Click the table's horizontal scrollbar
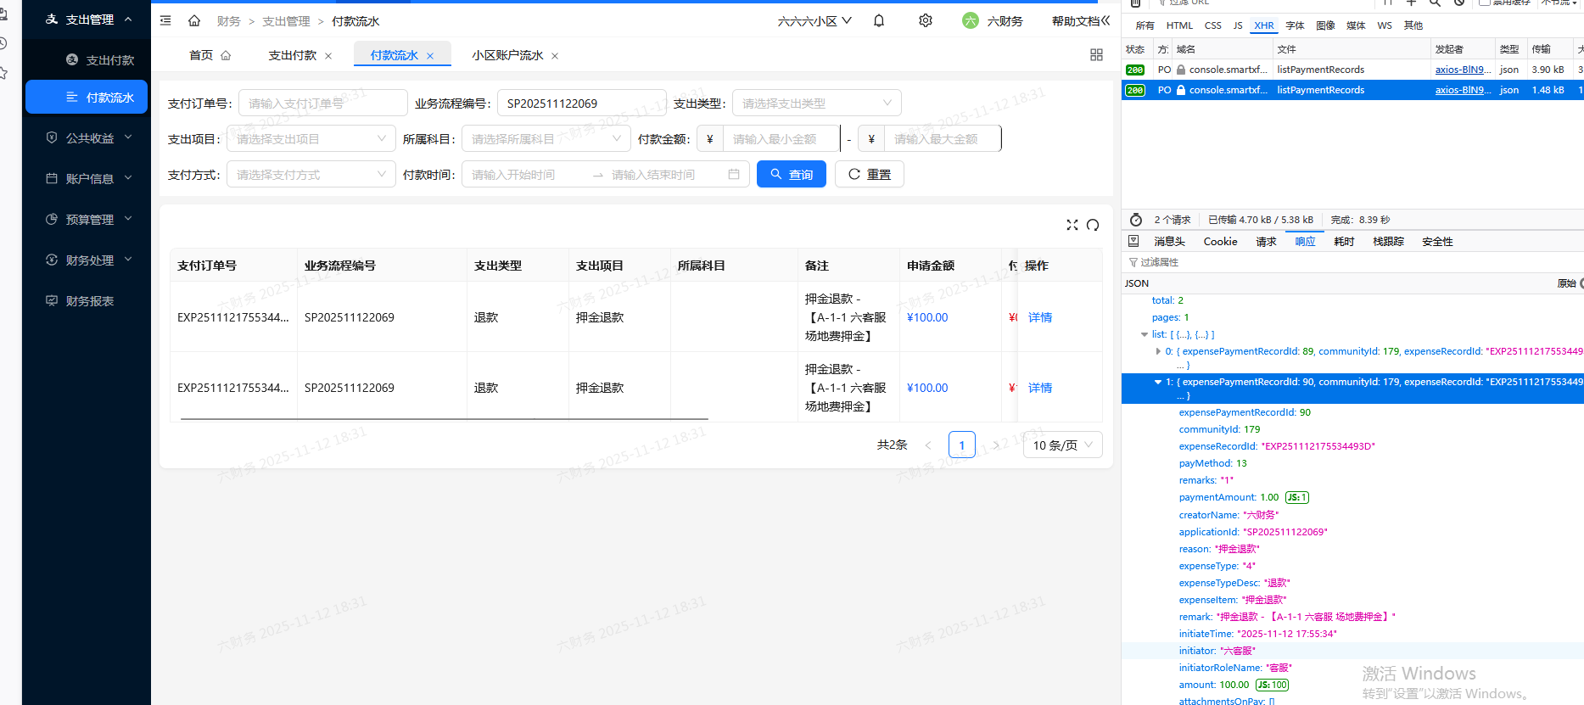The image size is (1584, 705). pyautogui.click(x=444, y=419)
